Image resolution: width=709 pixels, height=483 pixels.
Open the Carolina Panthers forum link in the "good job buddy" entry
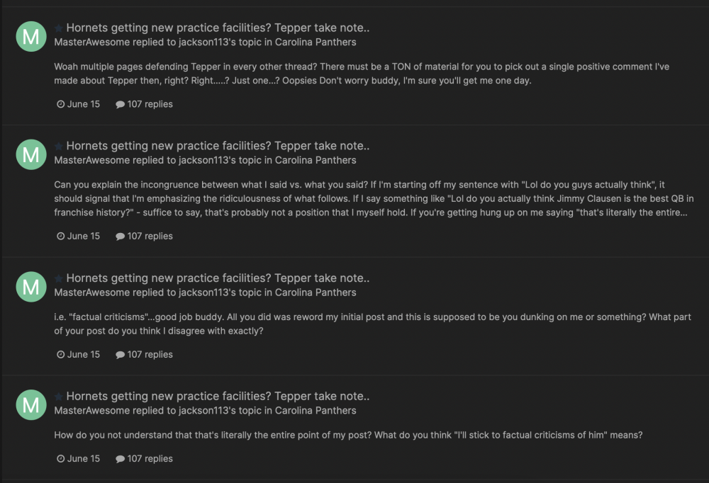[x=316, y=292]
